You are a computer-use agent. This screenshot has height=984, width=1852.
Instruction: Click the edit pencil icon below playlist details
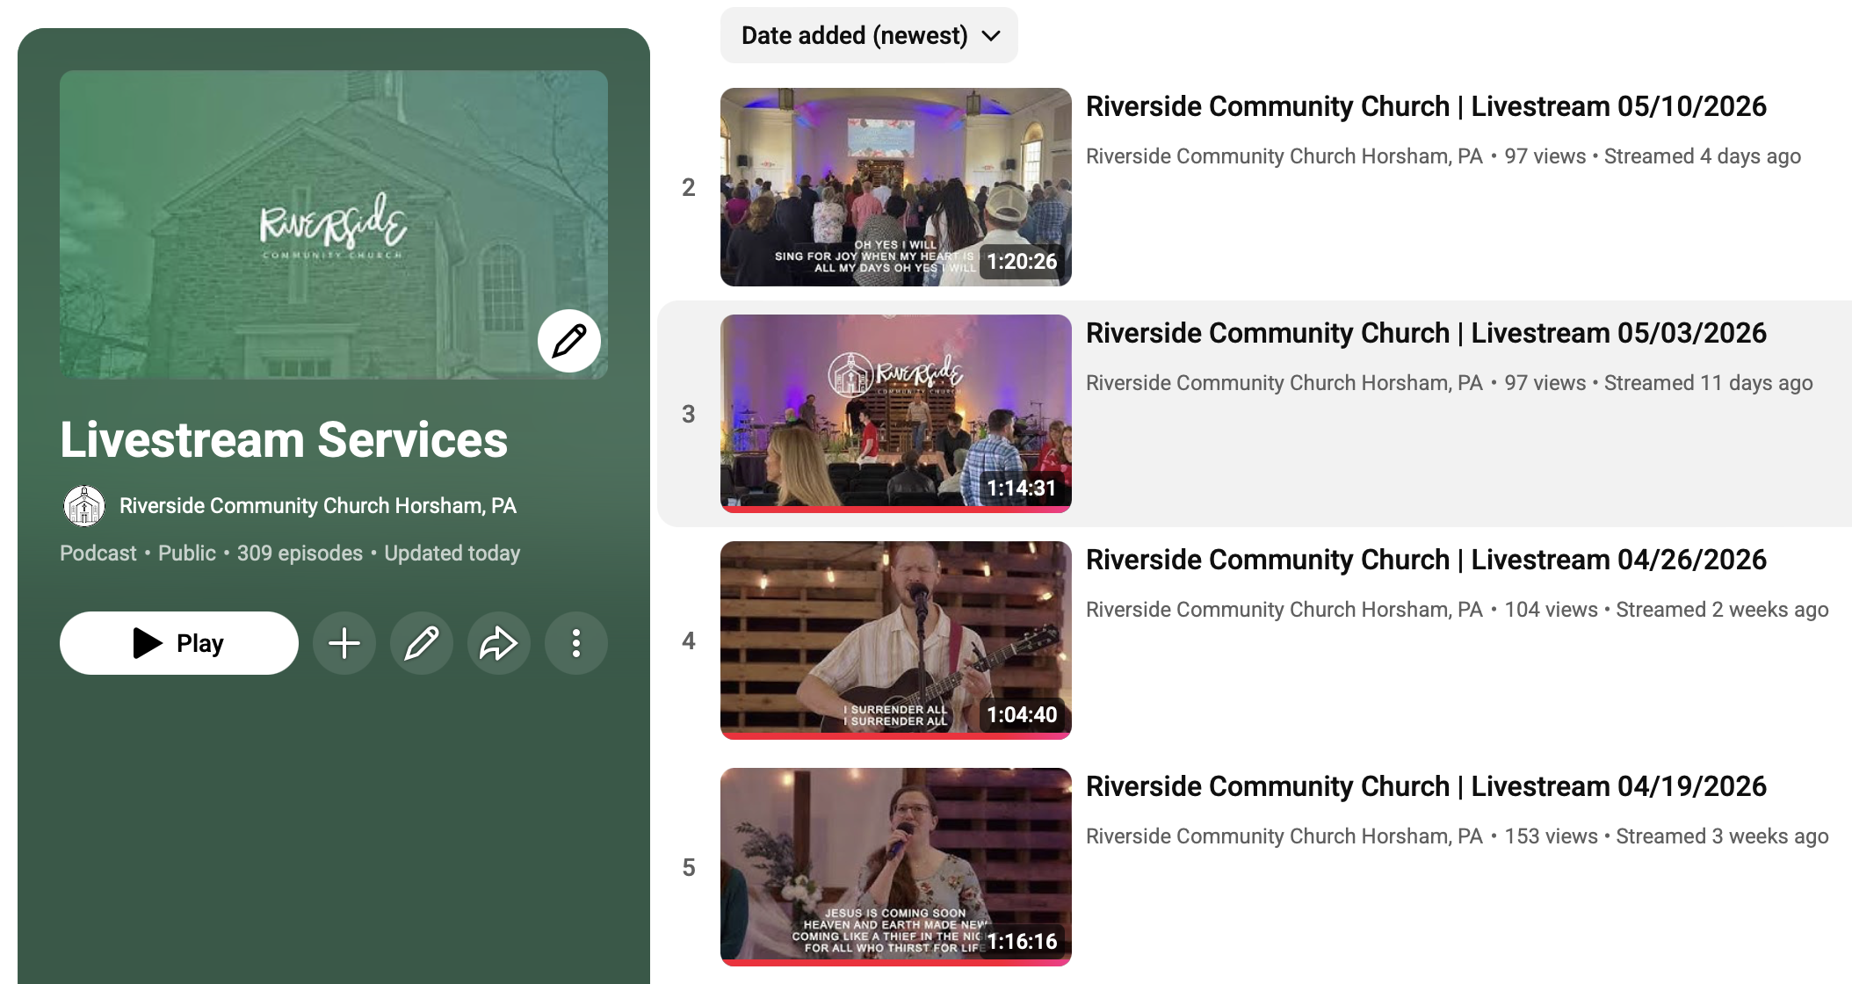coord(422,643)
